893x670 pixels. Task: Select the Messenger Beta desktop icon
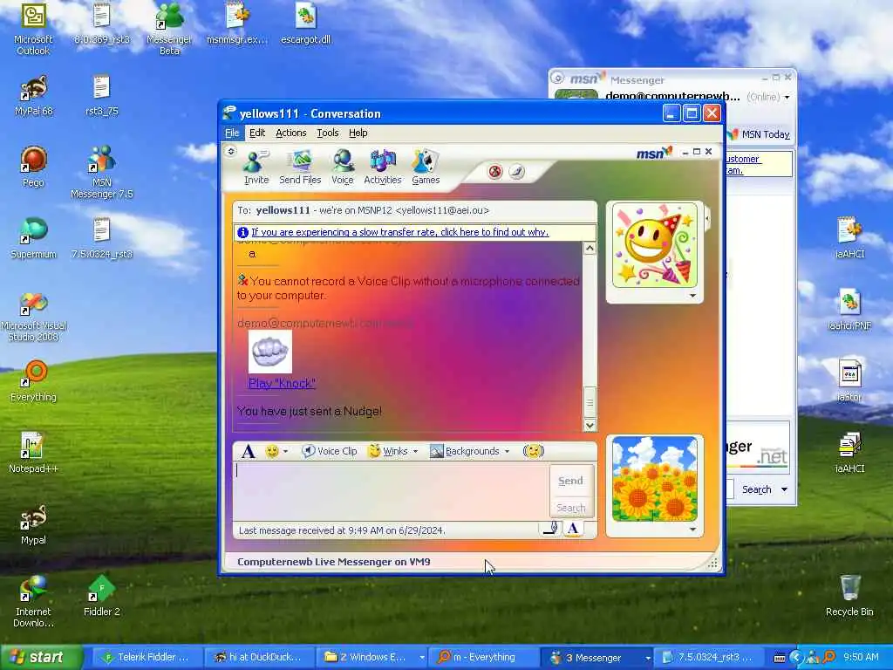(x=169, y=30)
